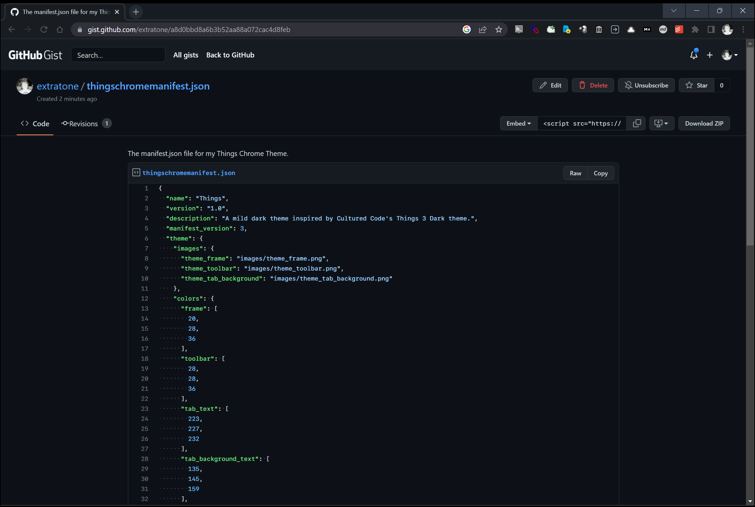Viewport: 755px width, 507px height.
Task: Reload the page with the refresh icon
Action: (44, 30)
